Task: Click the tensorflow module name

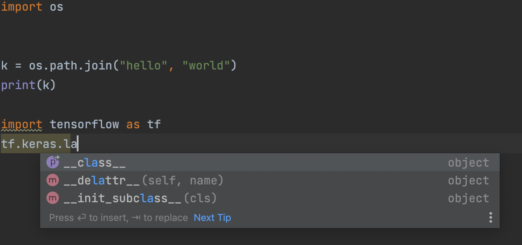Action: [84, 124]
